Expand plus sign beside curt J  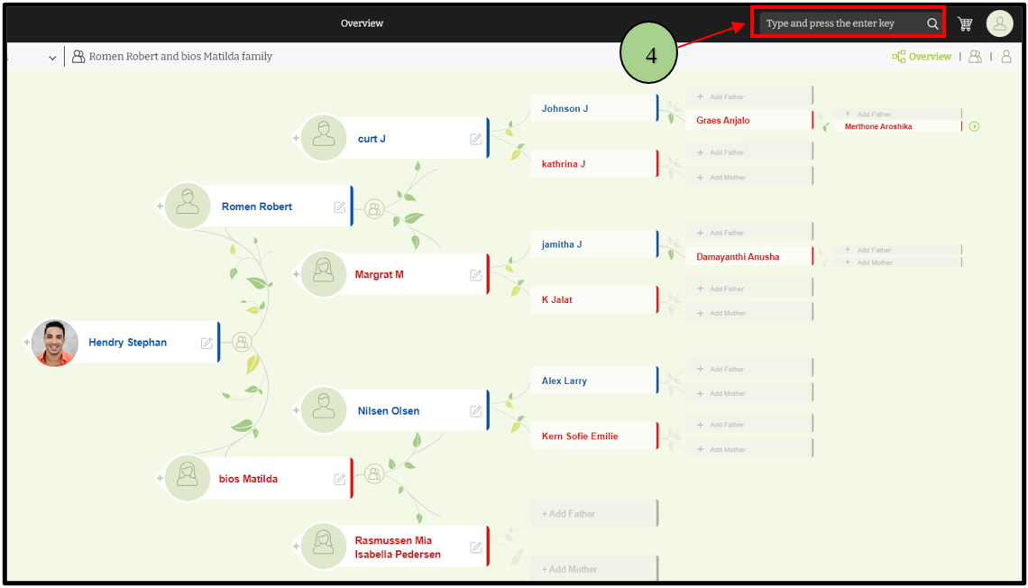295,138
